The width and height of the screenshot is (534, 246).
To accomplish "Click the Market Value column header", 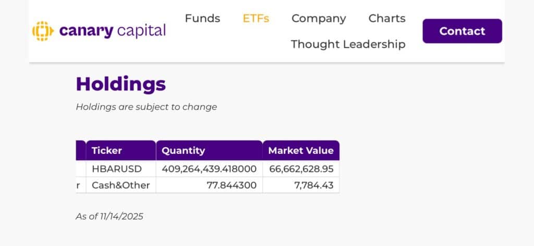I will pos(300,151).
